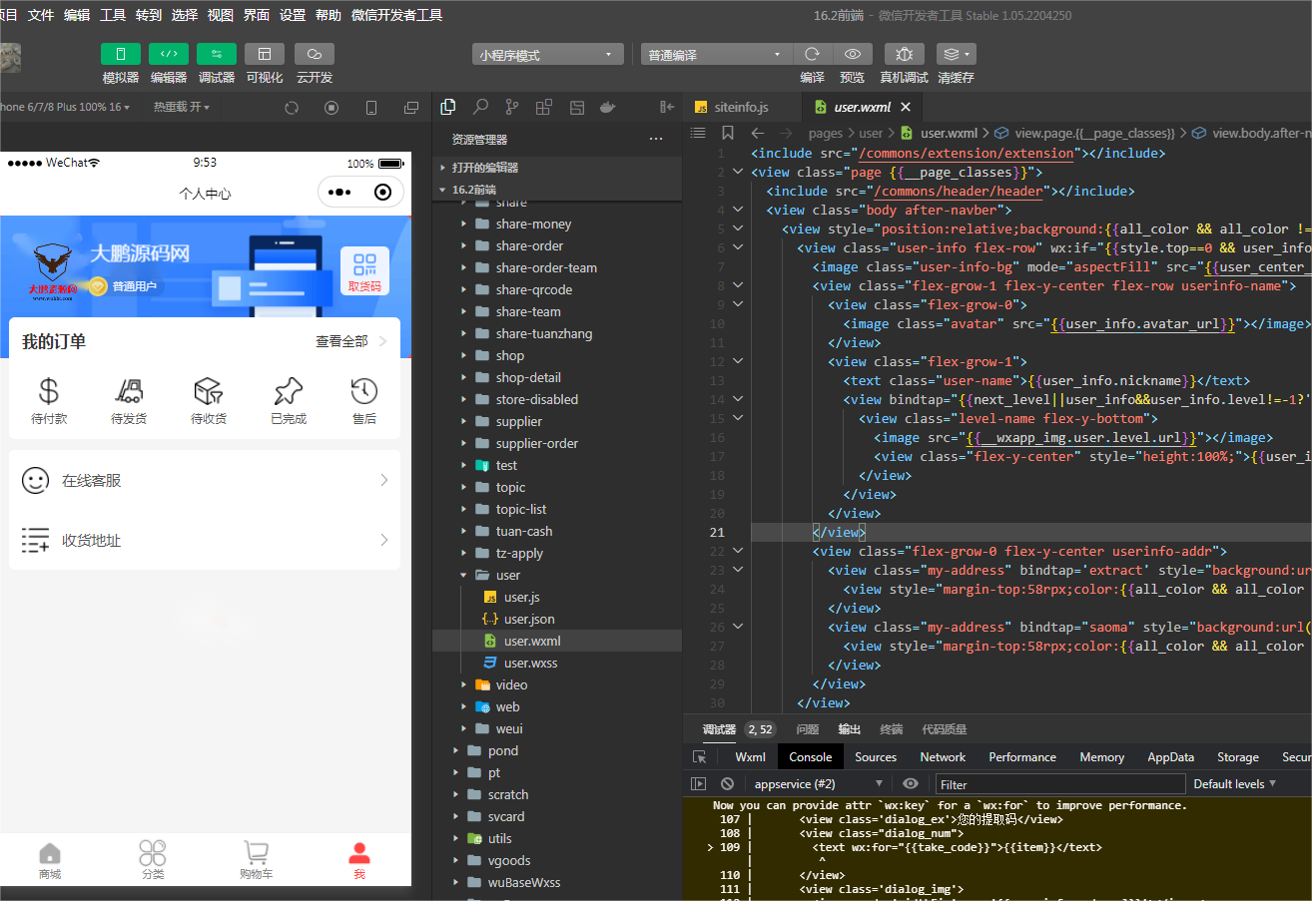Toggle the Editor panel button

point(169,54)
